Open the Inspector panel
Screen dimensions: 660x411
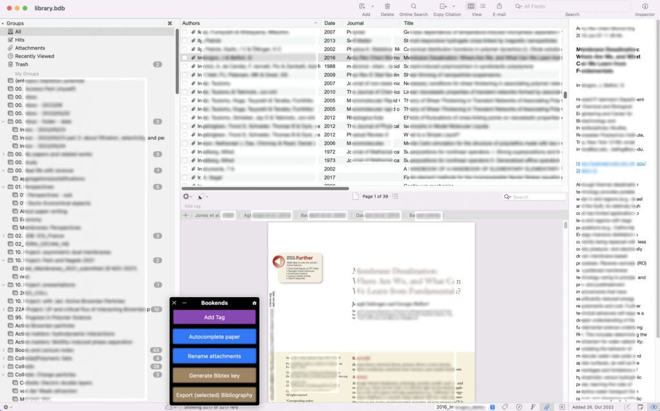(645, 6)
